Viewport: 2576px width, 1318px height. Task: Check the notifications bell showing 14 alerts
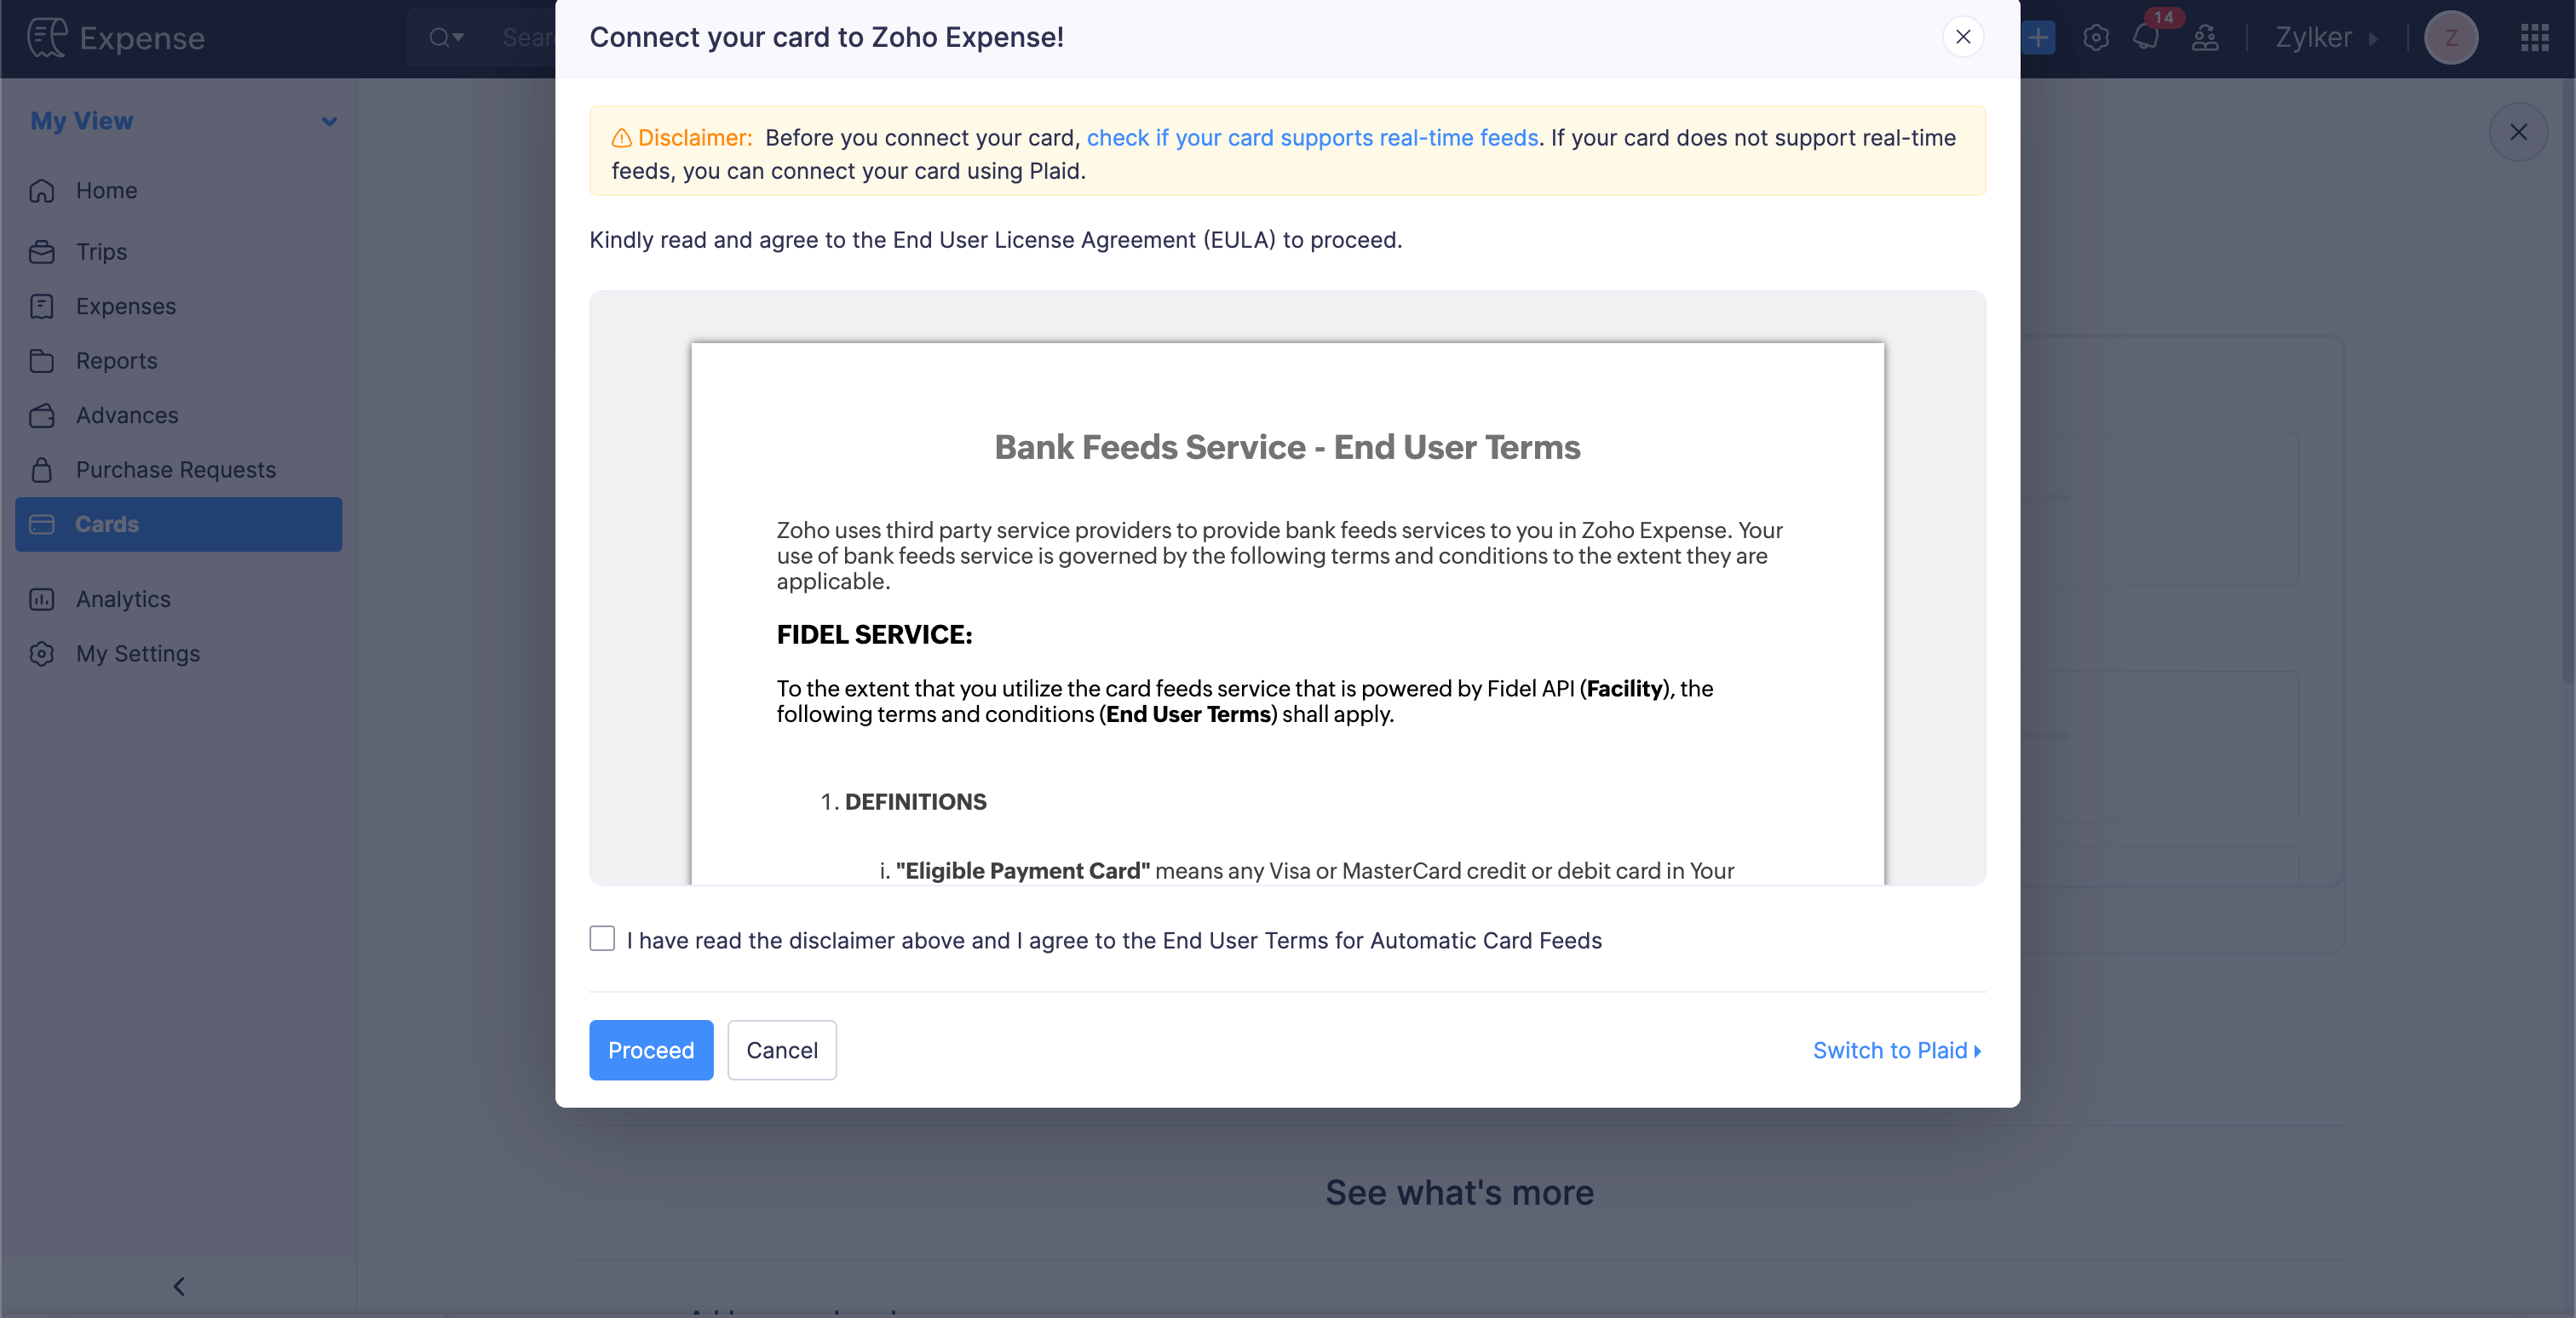pos(2146,37)
